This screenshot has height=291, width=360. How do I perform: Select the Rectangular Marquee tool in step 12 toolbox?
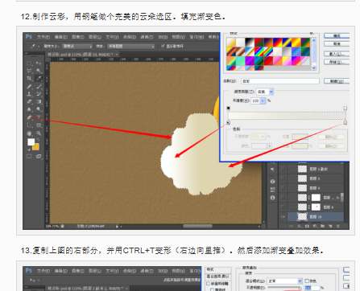[29, 64]
